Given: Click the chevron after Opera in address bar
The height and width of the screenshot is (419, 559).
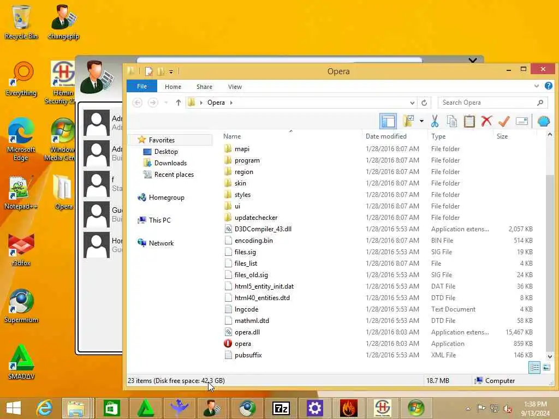Looking at the screenshot, I should coord(231,103).
